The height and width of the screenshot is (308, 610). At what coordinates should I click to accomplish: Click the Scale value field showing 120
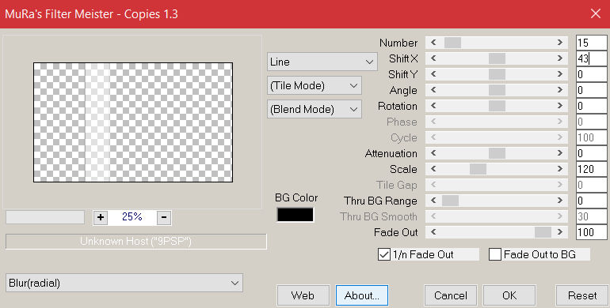[591, 169]
